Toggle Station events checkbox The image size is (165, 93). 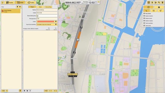coord(144,16)
